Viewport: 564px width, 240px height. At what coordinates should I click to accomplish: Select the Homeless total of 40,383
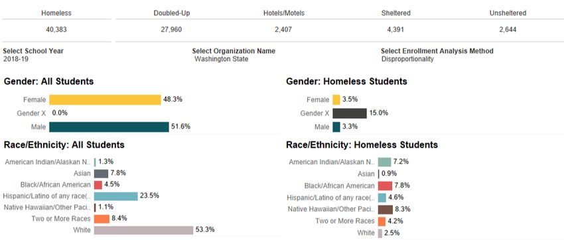click(56, 30)
